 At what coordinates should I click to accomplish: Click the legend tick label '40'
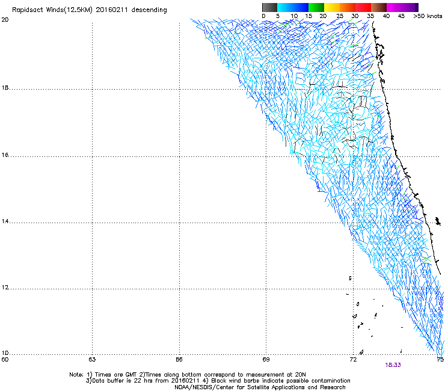tap(386, 16)
